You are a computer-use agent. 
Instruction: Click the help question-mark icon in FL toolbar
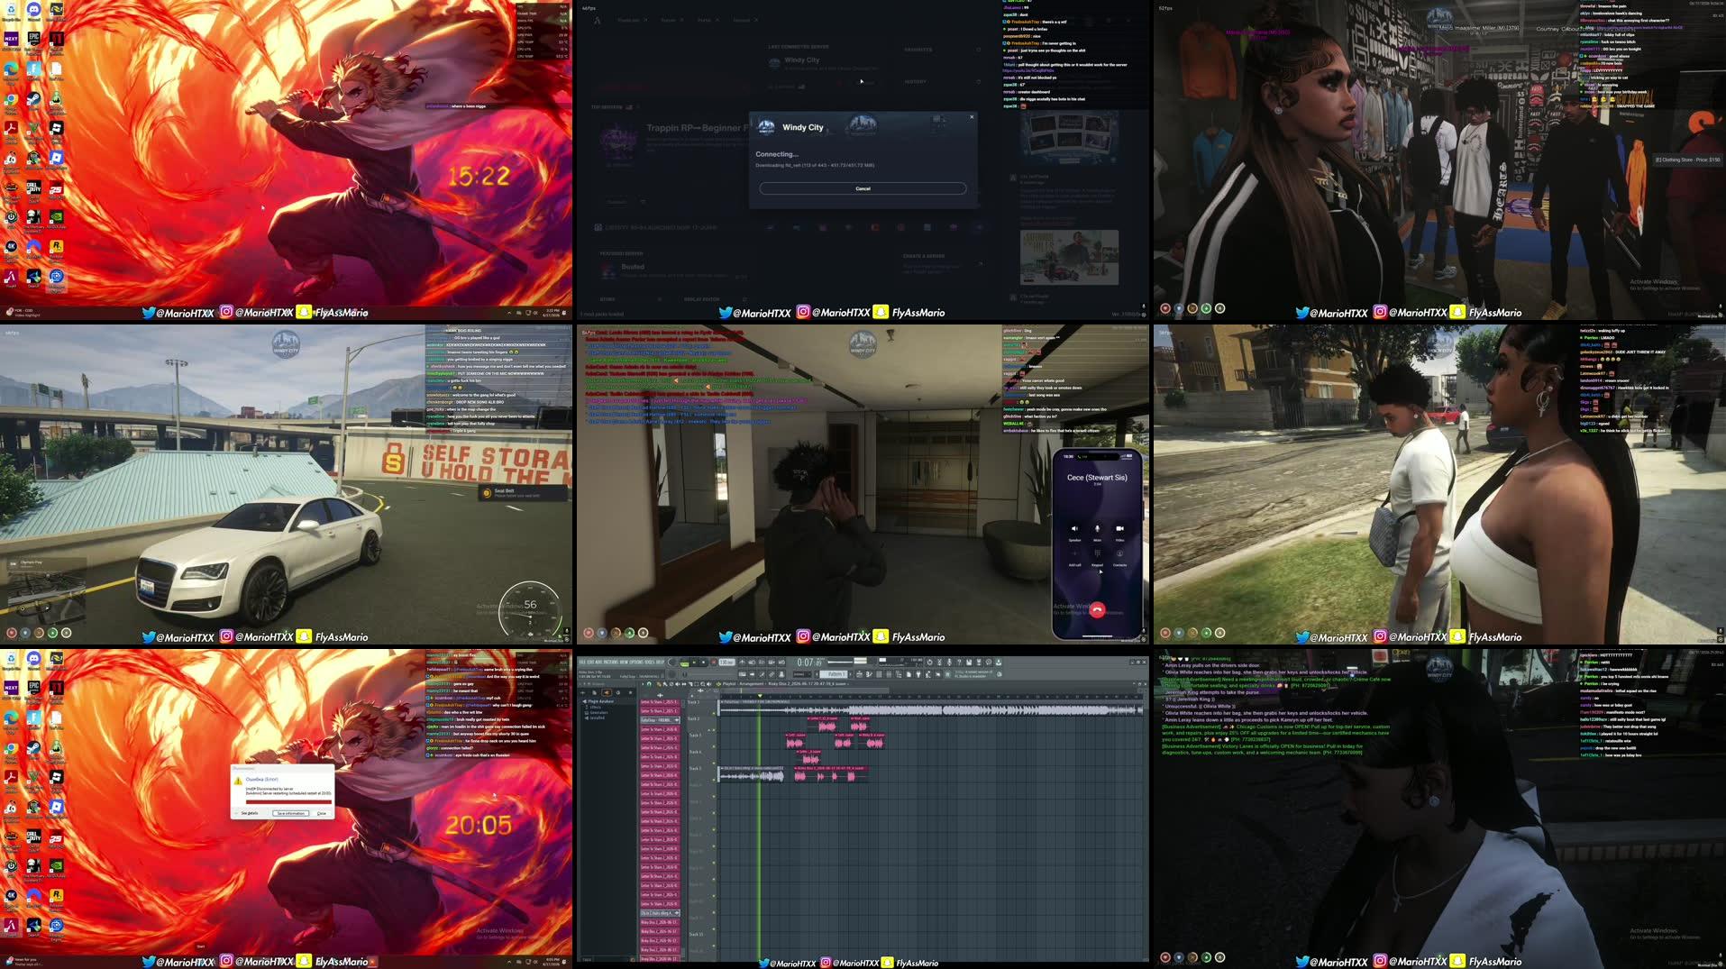pyautogui.click(x=958, y=662)
